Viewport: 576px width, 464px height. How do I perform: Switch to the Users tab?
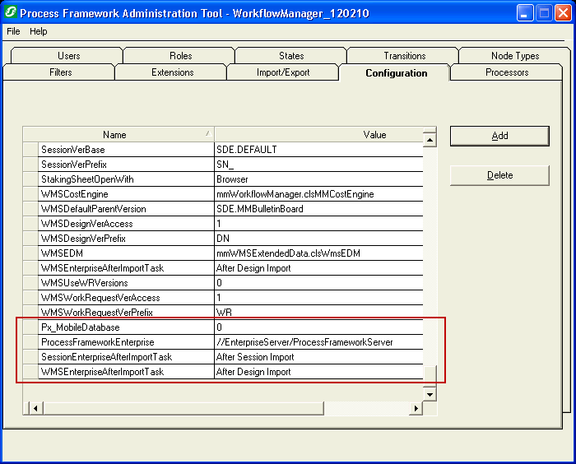pyautogui.click(x=69, y=56)
